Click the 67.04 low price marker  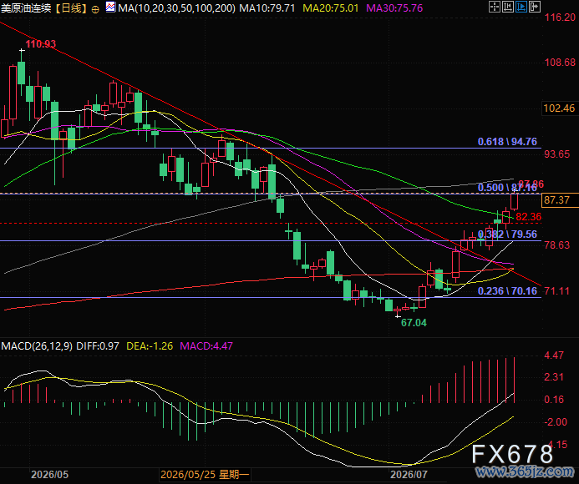pyautogui.click(x=414, y=323)
